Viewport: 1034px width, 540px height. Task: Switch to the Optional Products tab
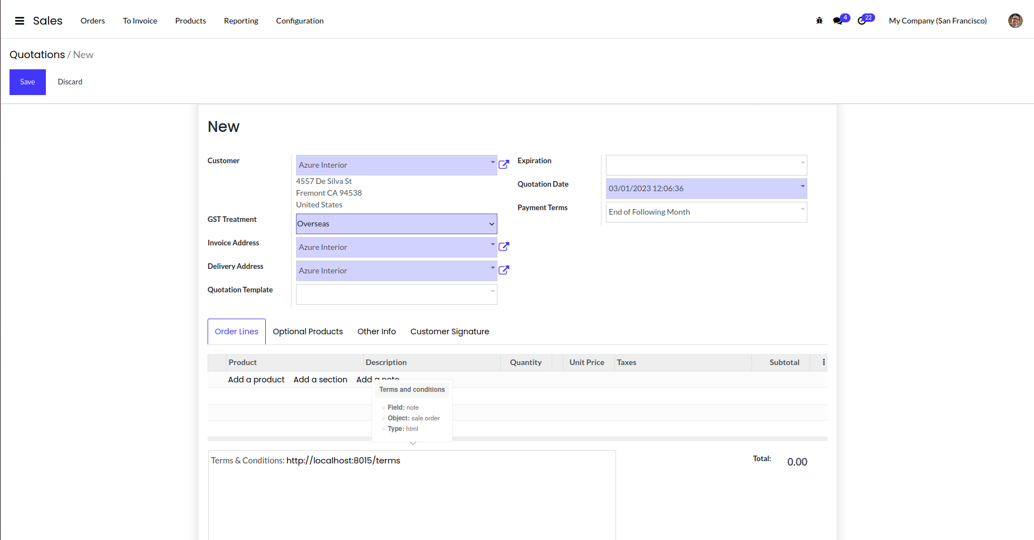[308, 331]
